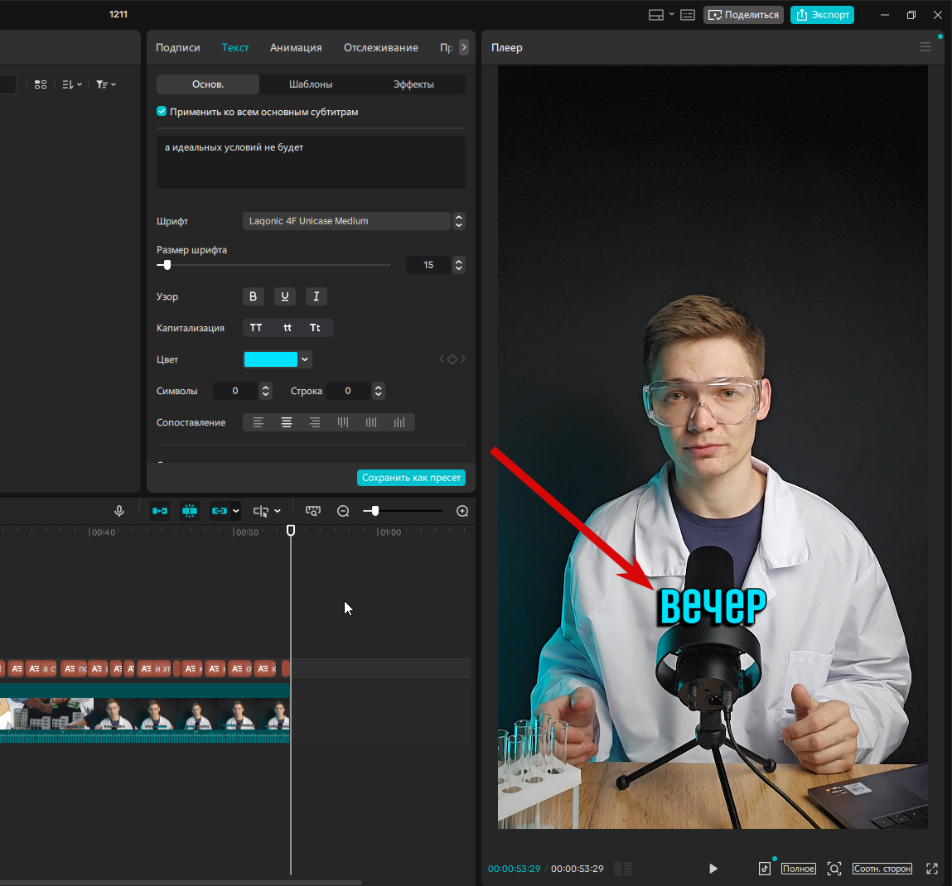Set vertical text alignment middle
Image resolution: width=952 pixels, height=886 pixels.
coord(371,422)
